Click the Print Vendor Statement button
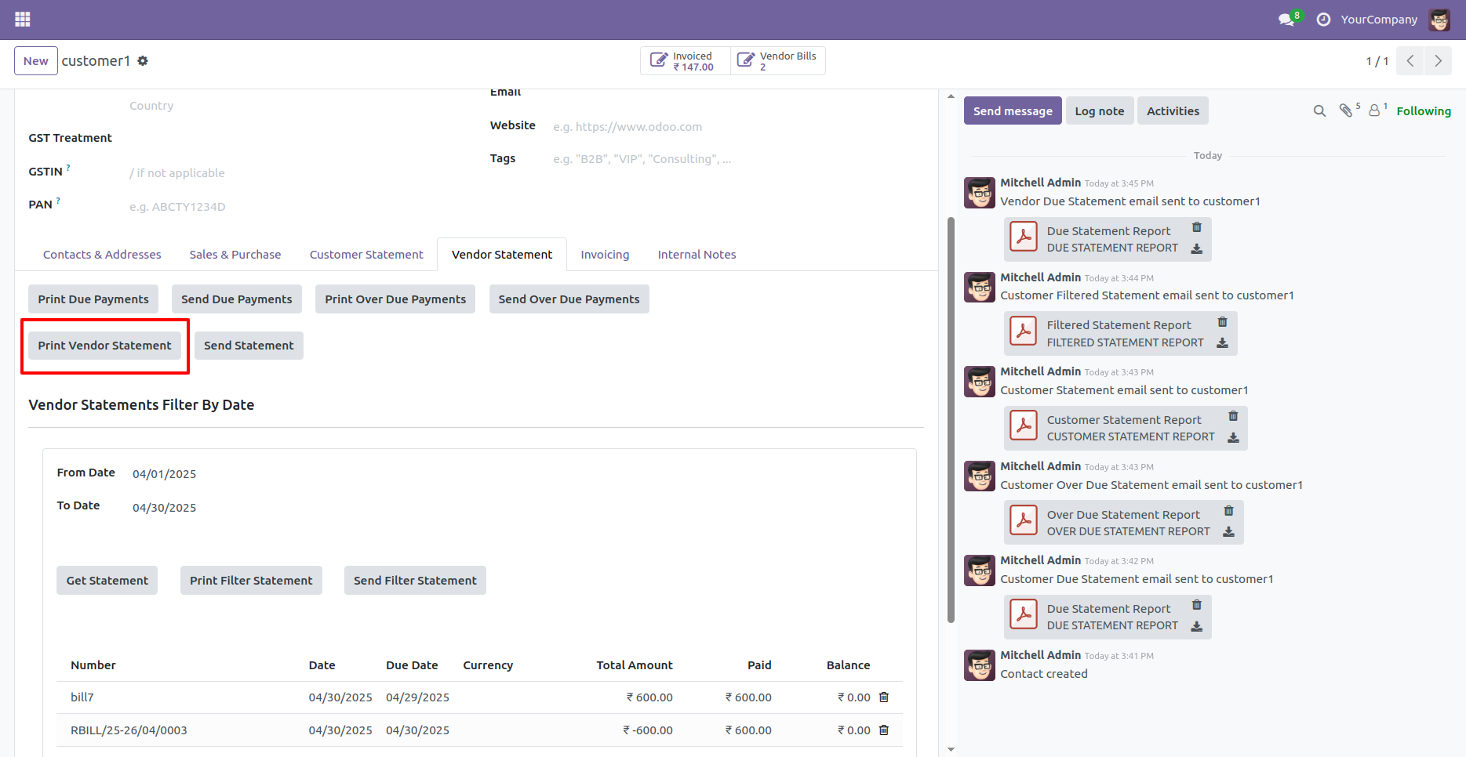 point(104,345)
